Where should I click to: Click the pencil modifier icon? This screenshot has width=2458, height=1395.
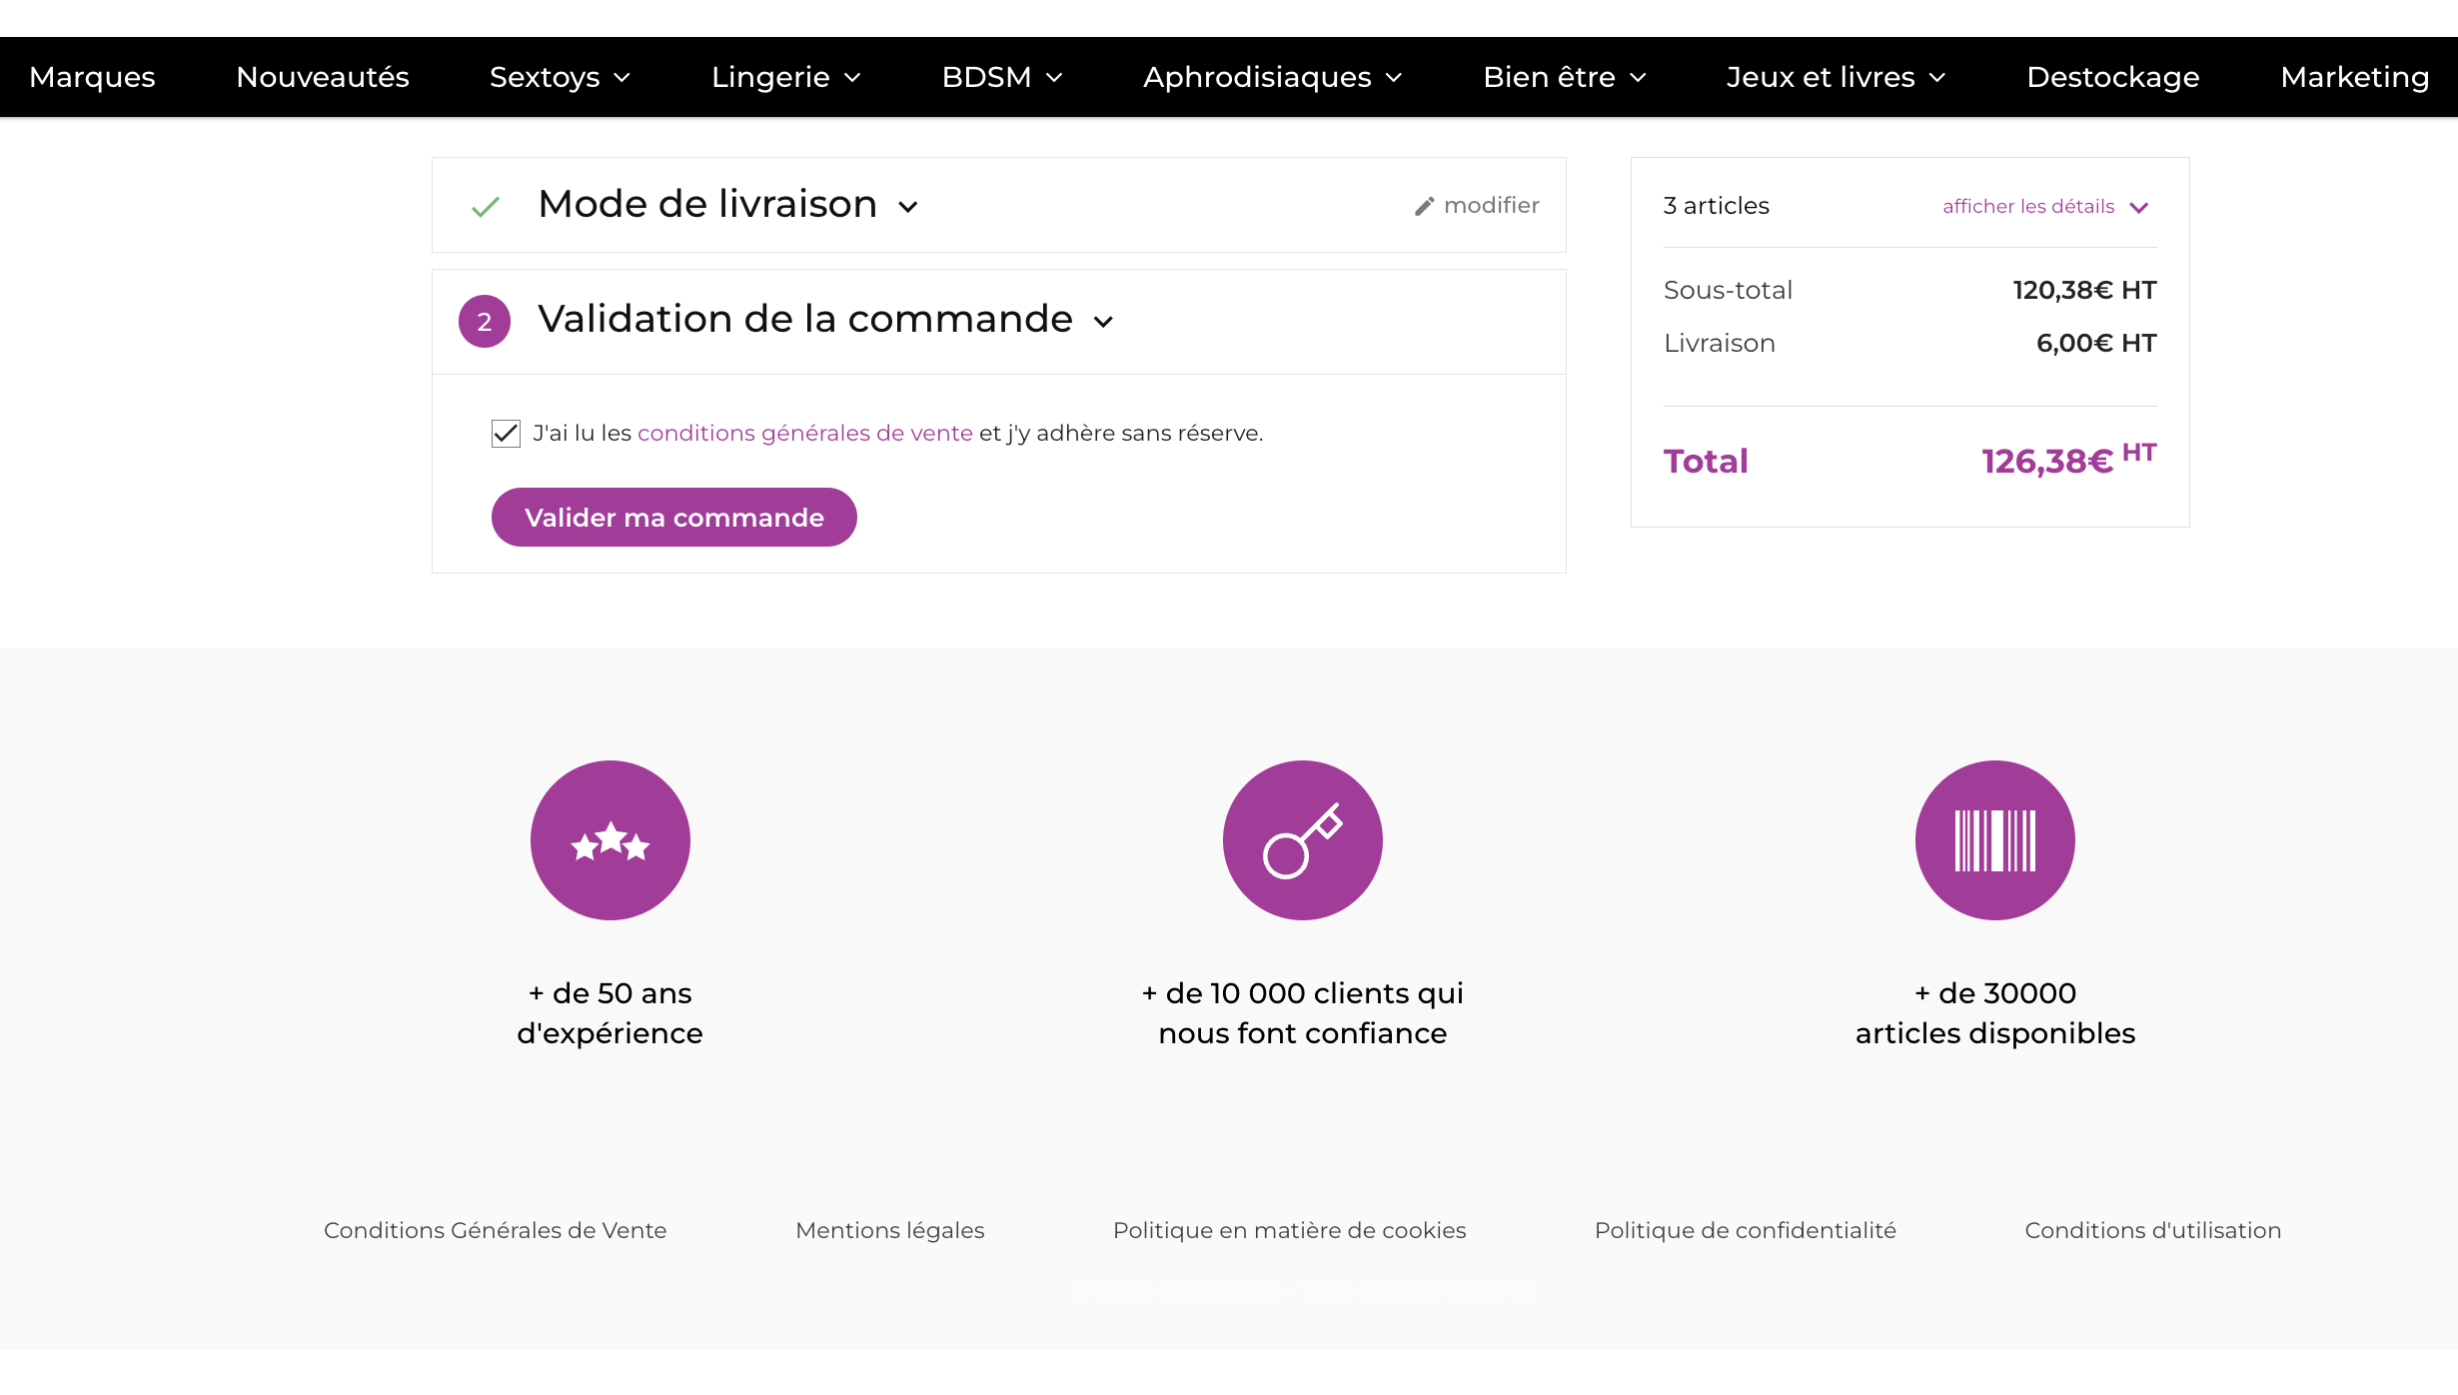tap(1424, 206)
